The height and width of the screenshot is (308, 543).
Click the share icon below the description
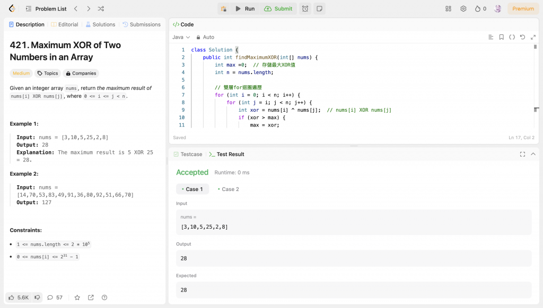click(x=91, y=297)
